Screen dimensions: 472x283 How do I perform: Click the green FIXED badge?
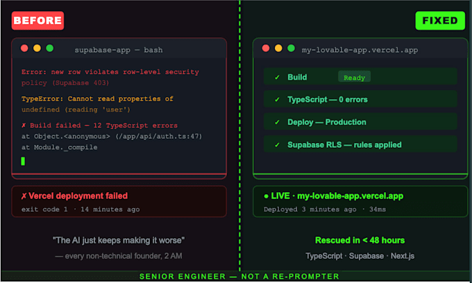pos(440,20)
